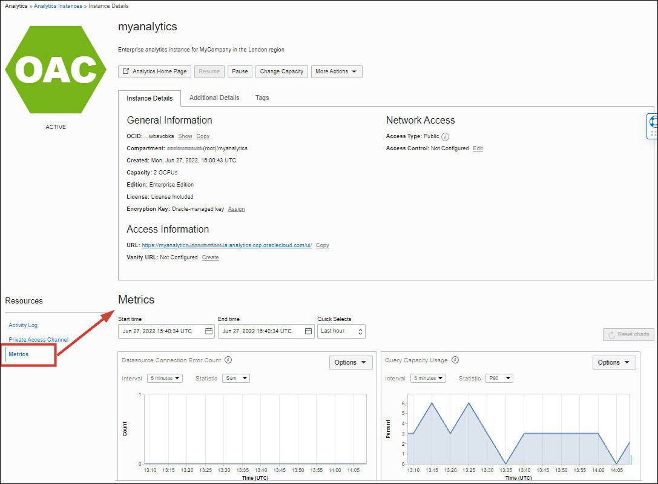Open Activity Log under Resources
This screenshot has height=484, width=658.
[x=22, y=325]
